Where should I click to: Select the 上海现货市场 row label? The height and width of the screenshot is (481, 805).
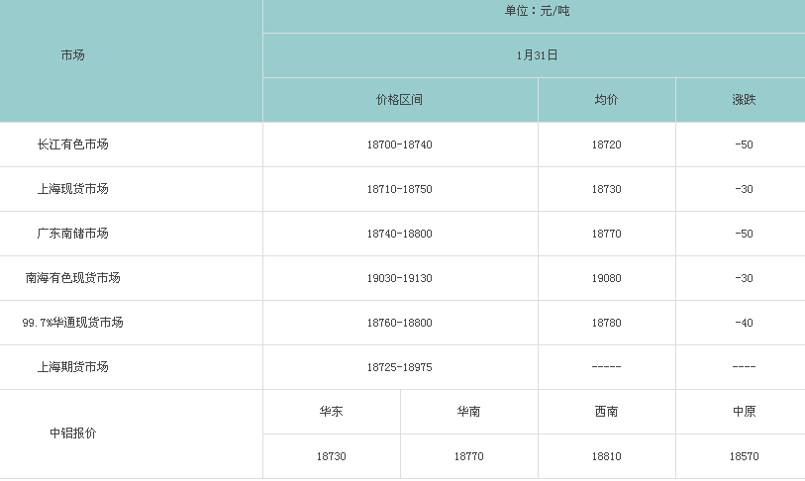point(73,189)
